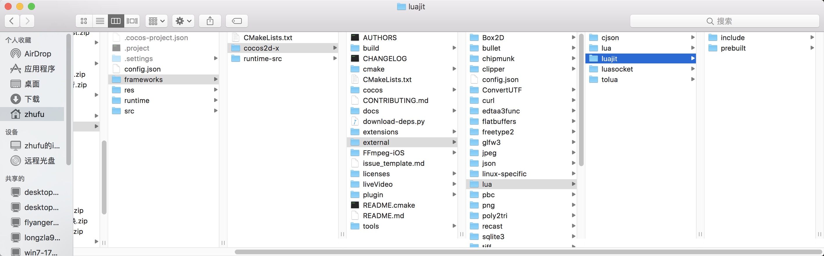824x256 pixels.
Task: Open AirDrop in the sidebar
Action: tap(32, 54)
